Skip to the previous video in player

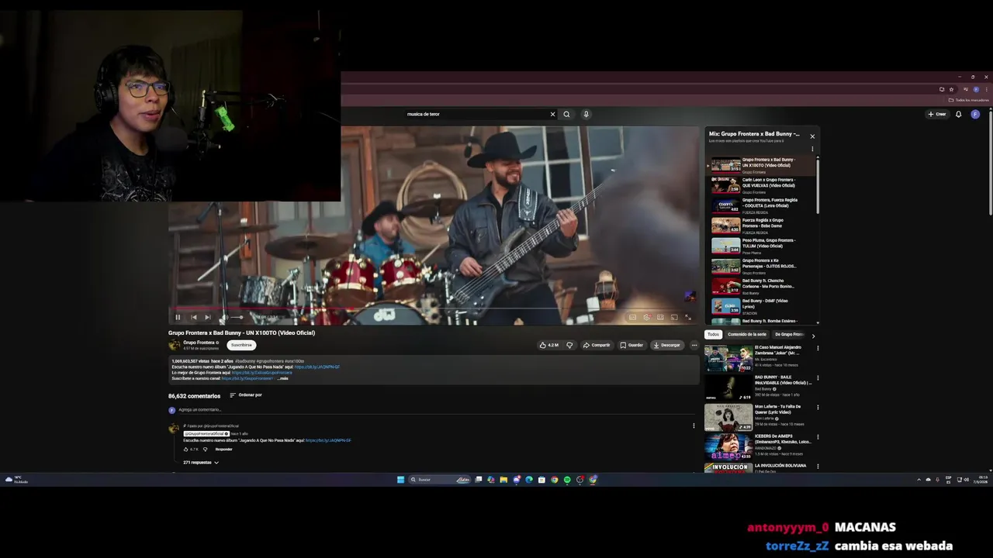tap(194, 317)
